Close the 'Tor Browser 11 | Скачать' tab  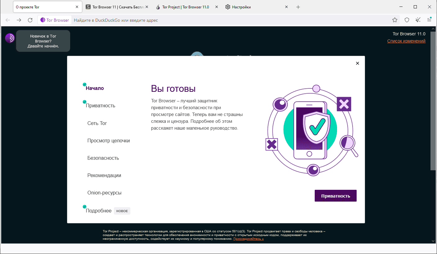[x=147, y=7]
